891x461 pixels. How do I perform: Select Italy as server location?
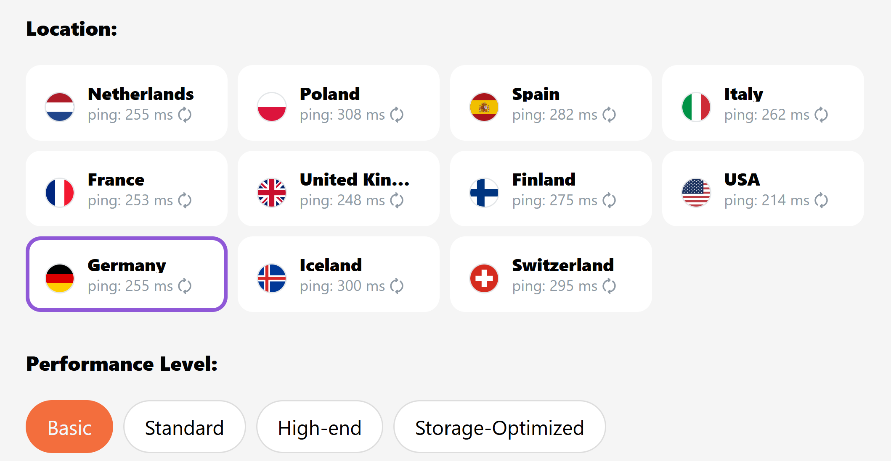[762, 102]
